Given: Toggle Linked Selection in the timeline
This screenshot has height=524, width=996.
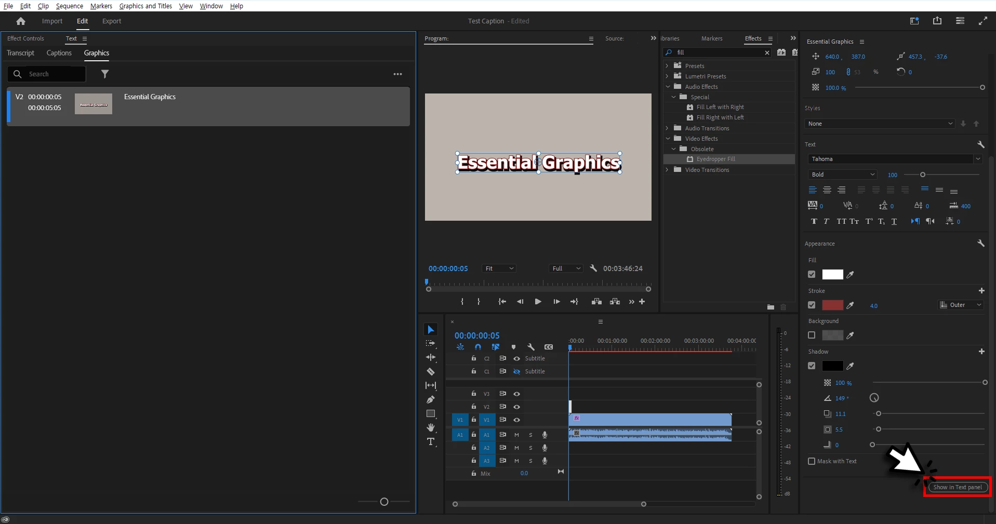Looking at the screenshot, I should pyautogui.click(x=496, y=347).
